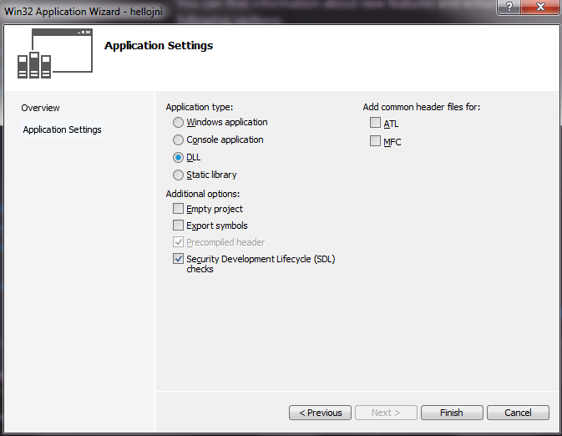
Task: Go to Application Settings in sidebar
Action: click(x=62, y=129)
